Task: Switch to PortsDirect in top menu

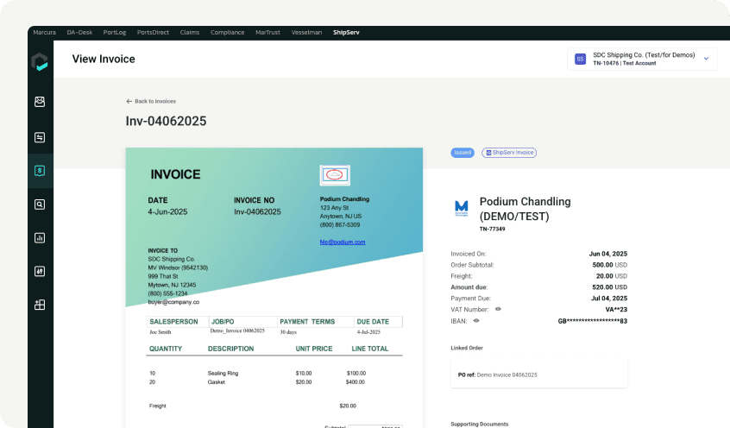Action: 153,33
